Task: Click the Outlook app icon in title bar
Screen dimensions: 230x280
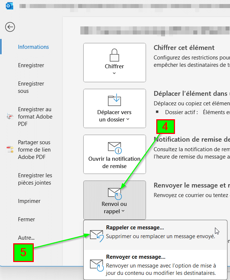Action: click(x=9, y=6)
